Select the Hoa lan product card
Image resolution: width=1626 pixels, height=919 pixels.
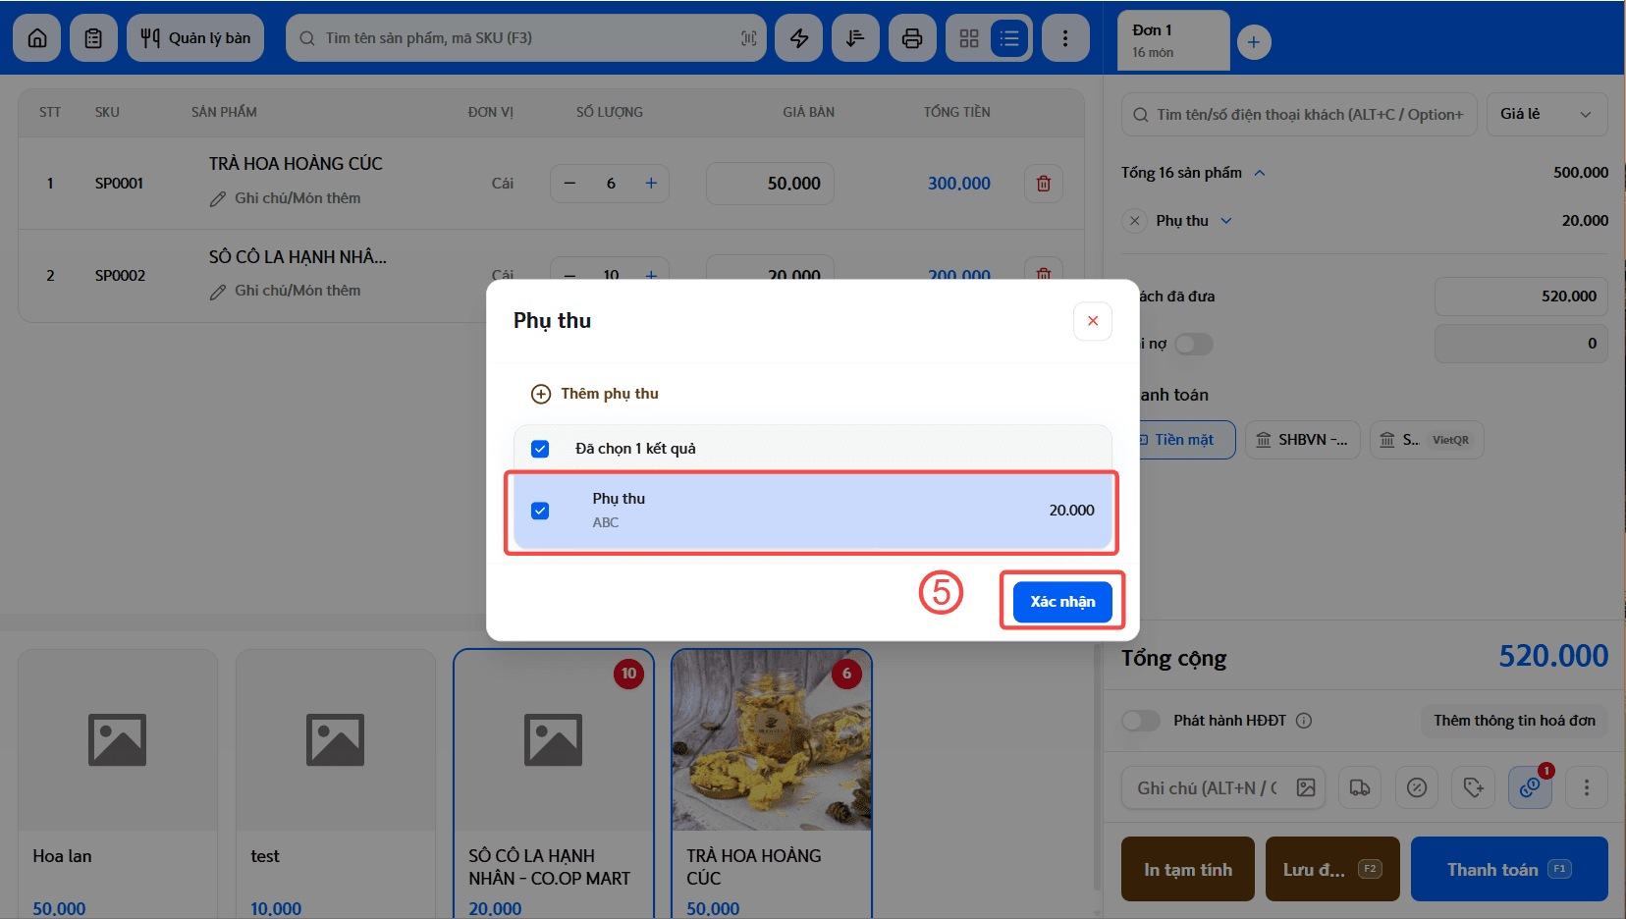[x=118, y=784]
